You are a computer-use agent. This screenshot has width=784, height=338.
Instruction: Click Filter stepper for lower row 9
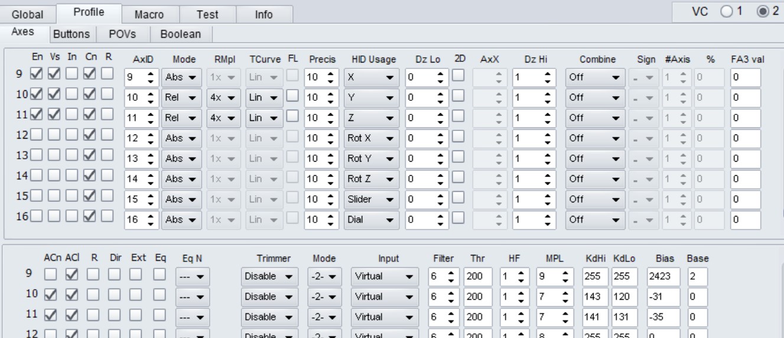(453, 276)
